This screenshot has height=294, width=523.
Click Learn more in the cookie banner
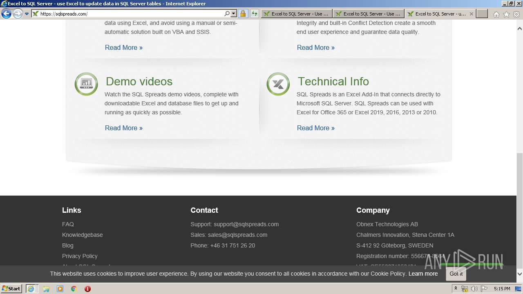[423, 274]
